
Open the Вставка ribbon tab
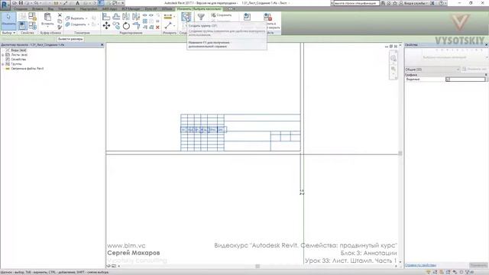pos(37,9)
